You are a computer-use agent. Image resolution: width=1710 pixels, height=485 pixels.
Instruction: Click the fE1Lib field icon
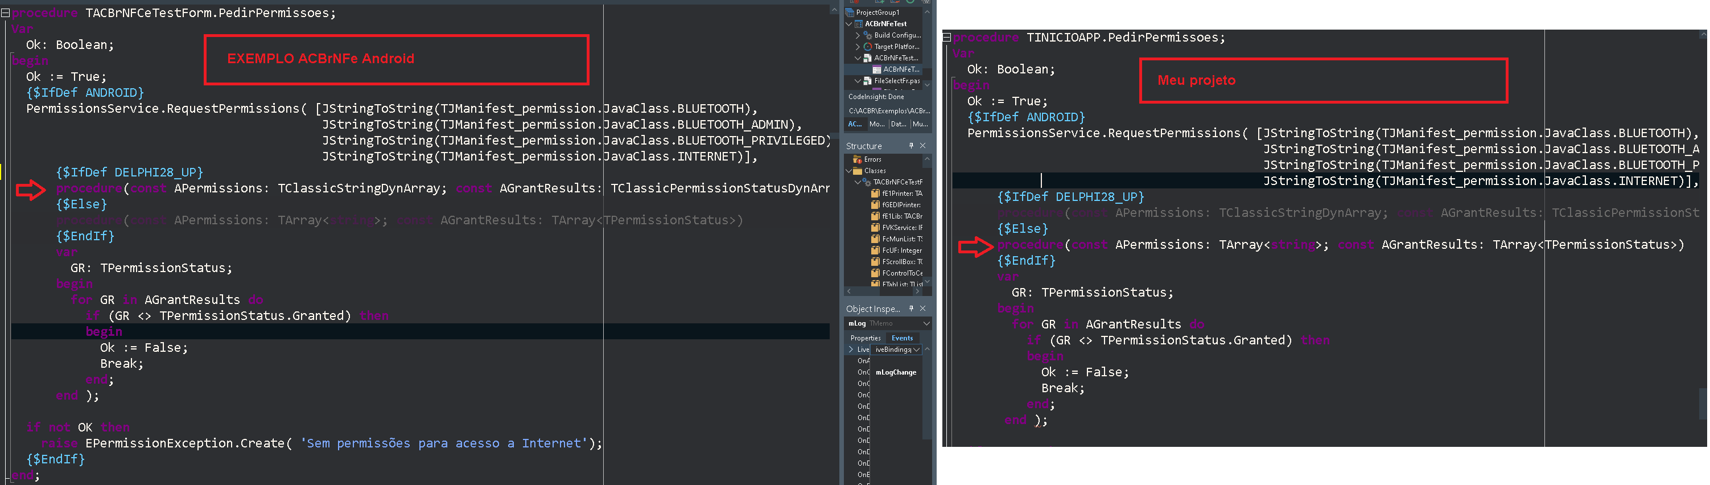point(875,216)
